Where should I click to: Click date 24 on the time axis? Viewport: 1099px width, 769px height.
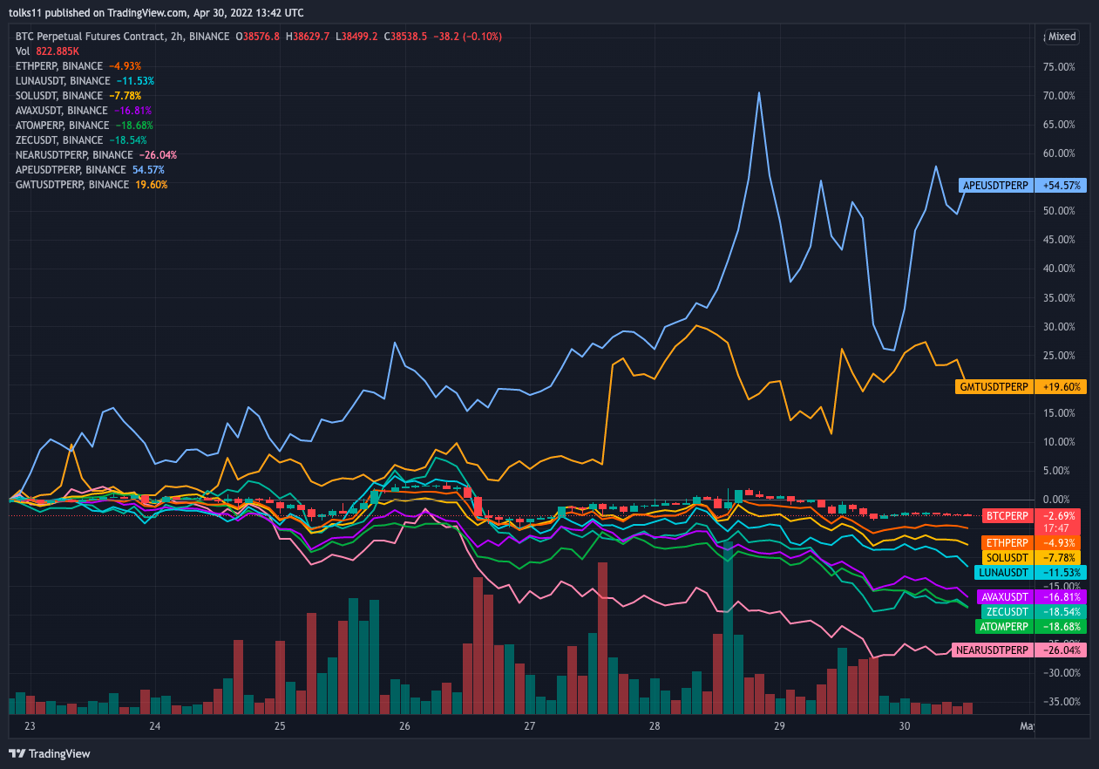click(155, 726)
